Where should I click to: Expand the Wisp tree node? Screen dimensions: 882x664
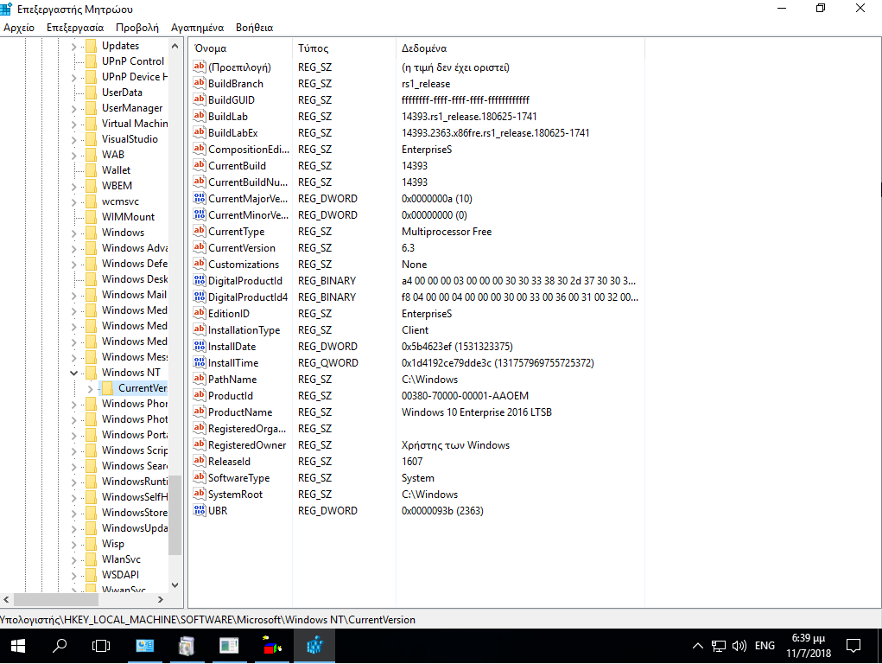click(73, 544)
